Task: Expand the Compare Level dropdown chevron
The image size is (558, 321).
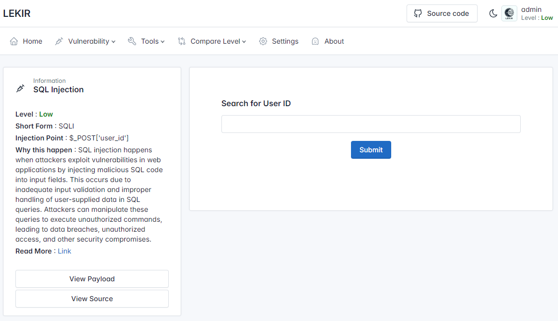Action: 244,42
